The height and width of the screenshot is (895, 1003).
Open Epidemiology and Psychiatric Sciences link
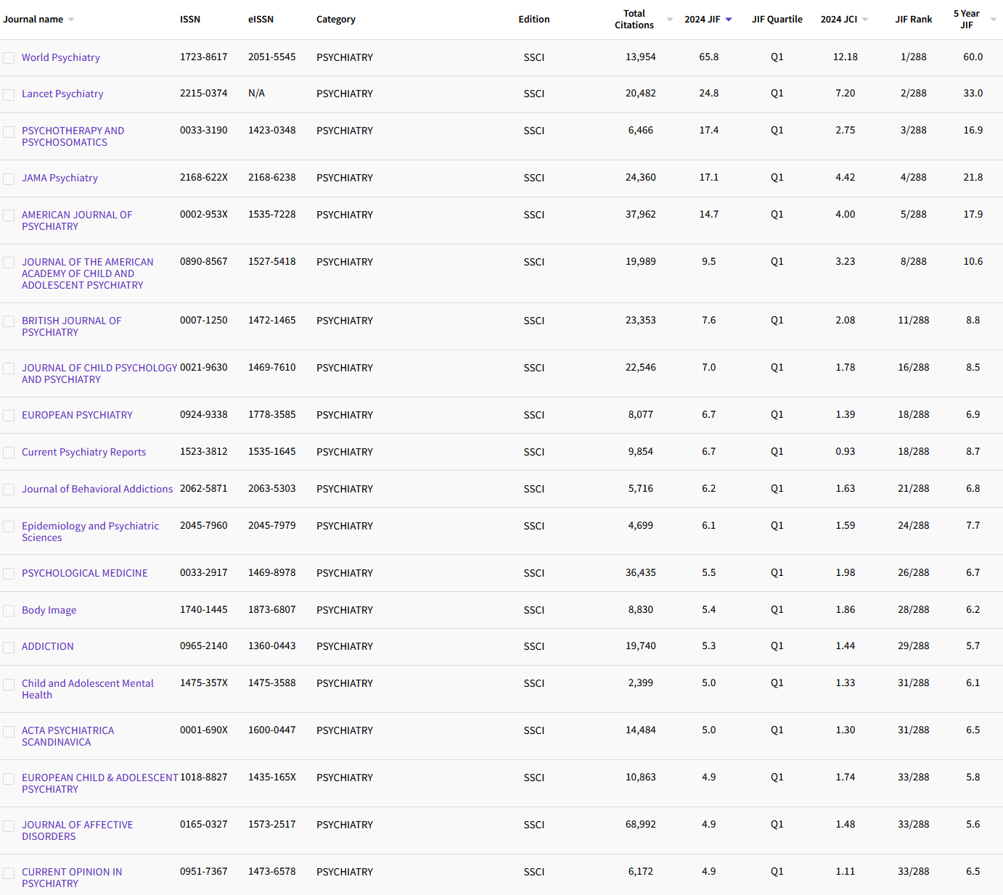[90, 532]
